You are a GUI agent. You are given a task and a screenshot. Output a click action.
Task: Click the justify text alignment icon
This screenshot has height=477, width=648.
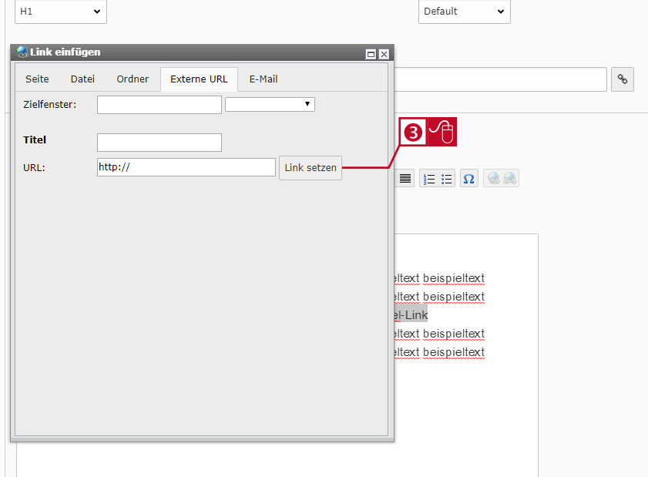pyautogui.click(x=405, y=179)
